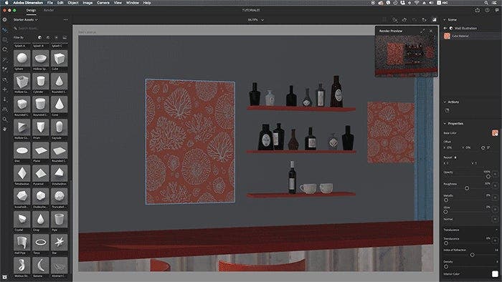Open the File menu
This screenshot has width=502, height=282.
click(x=50, y=3)
